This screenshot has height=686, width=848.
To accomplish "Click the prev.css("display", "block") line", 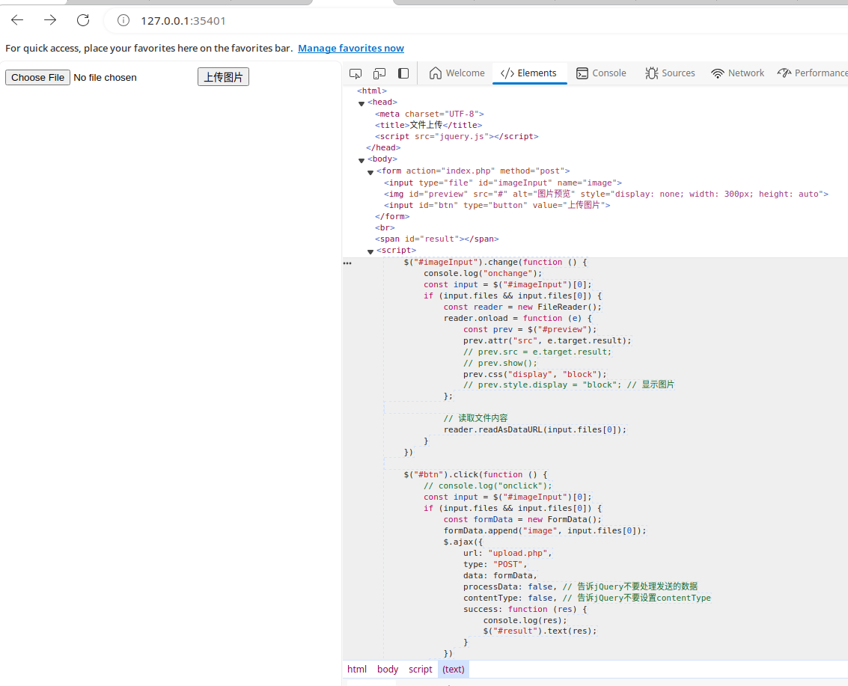I will [x=535, y=374].
